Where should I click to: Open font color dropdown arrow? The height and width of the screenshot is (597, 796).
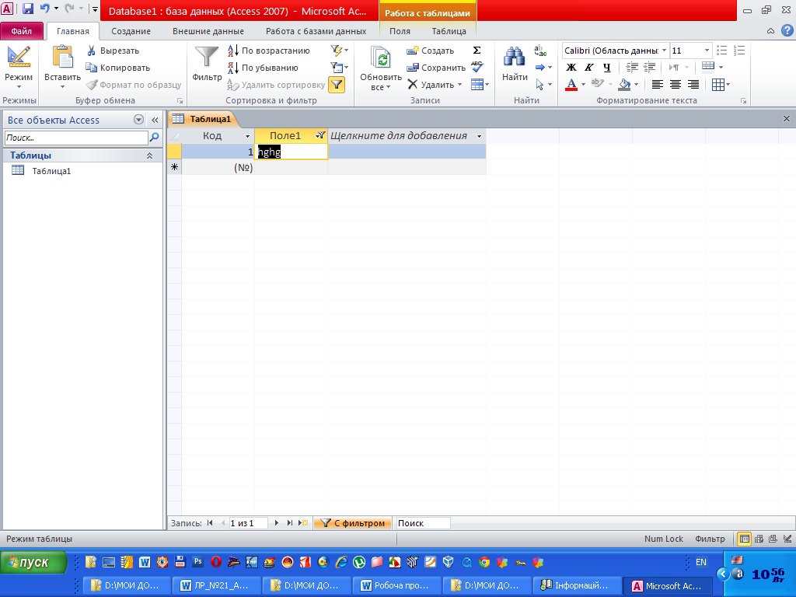(x=583, y=85)
